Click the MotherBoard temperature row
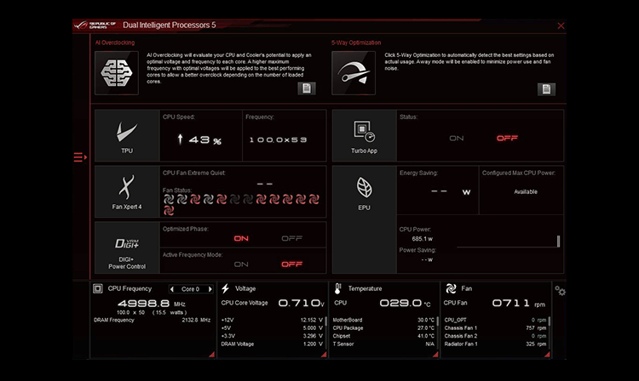The height and width of the screenshot is (381, 639). 383,320
